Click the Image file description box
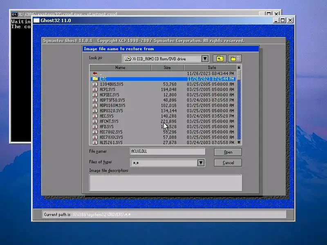The width and height of the screenshot is (327, 245). tap(166, 183)
